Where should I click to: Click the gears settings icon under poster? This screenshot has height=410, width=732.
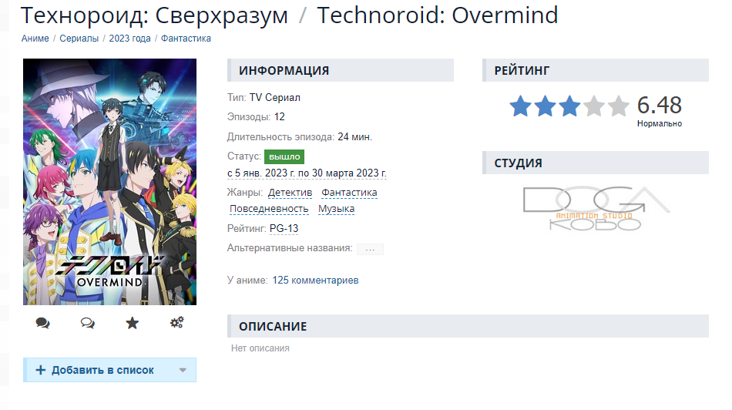[177, 322]
